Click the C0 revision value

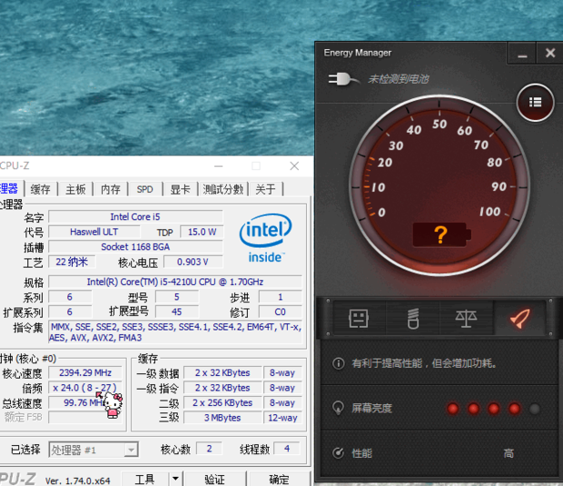click(x=280, y=312)
